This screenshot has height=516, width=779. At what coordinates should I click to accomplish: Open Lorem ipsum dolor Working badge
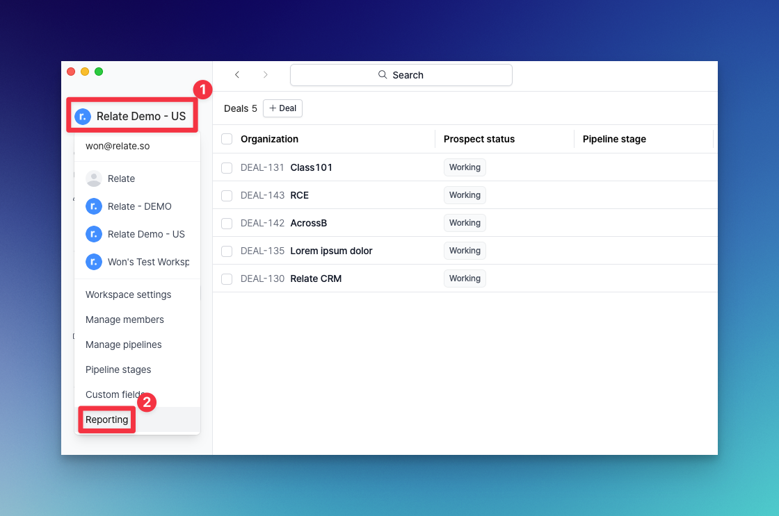[465, 251]
